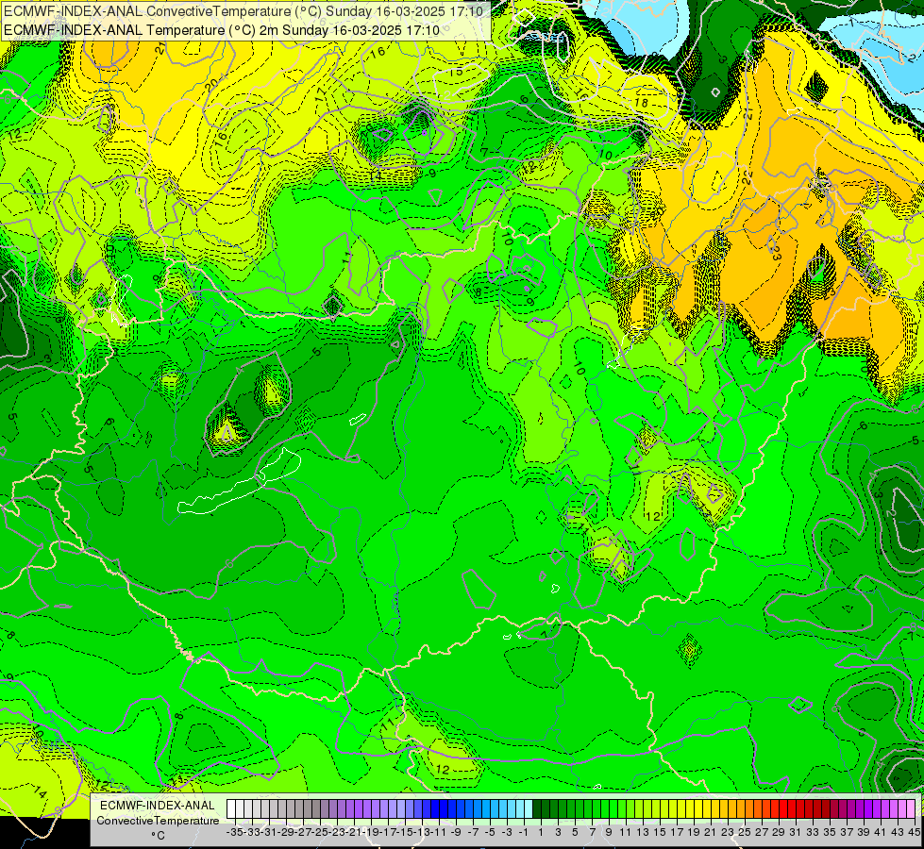
Task: Click the ConvectiveTemperature title line at top
Action: coord(244,11)
